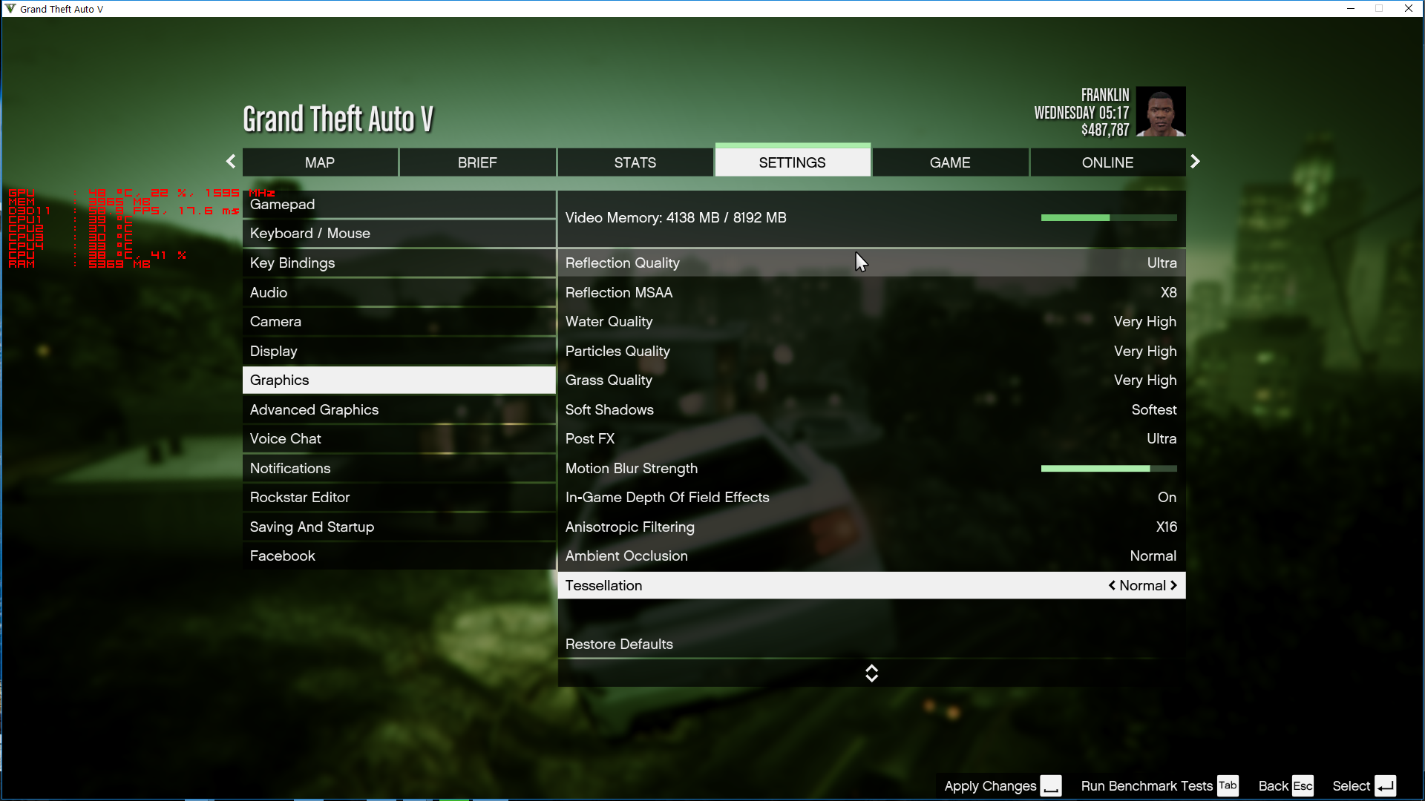Click the Select label in bottom bar
Image resolution: width=1425 pixels, height=801 pixels.
pyautogui.click(x=1351, y=786)
